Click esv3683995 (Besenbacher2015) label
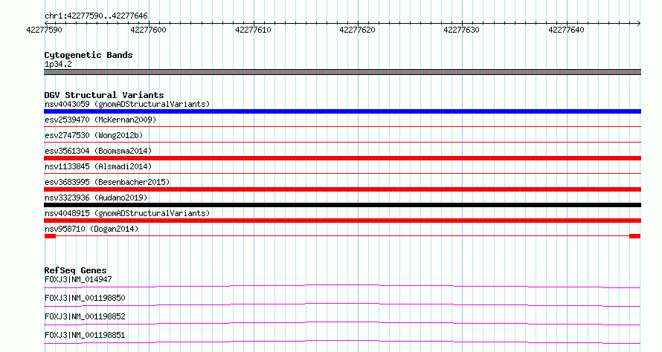Image resolution: width=662 pixels, height=352 pixels. [x=107, y=182]
